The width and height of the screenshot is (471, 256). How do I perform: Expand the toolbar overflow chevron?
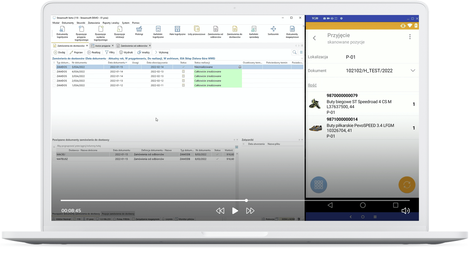[x=303, y=26]
